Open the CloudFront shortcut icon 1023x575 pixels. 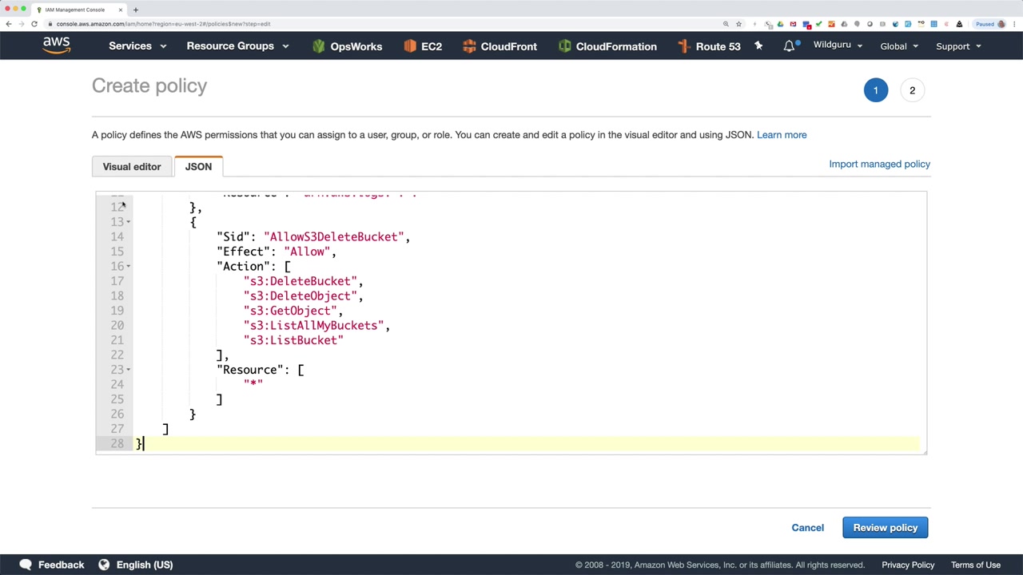(x=469, y=46)
